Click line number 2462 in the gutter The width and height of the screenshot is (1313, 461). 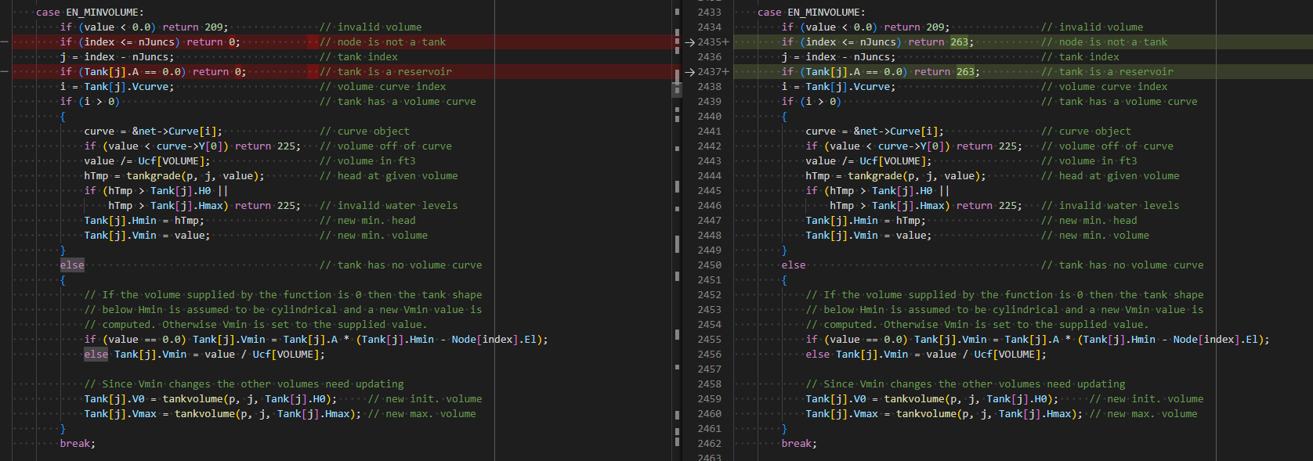[x=709, y=444]
